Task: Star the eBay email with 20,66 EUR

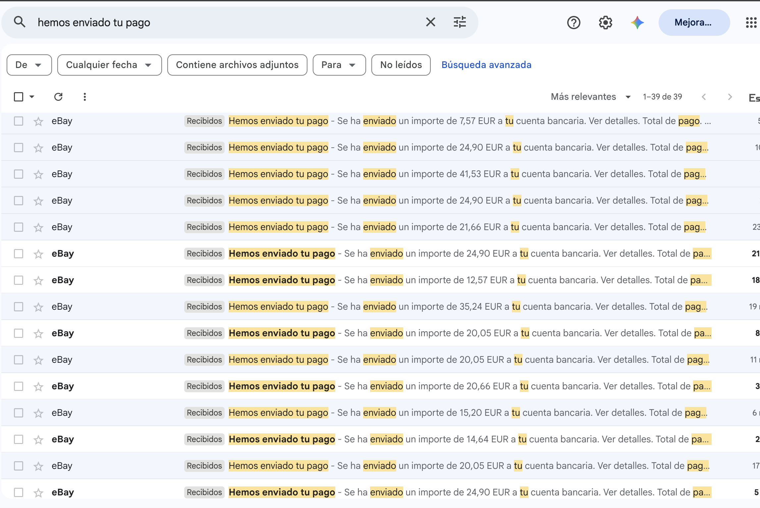Action: (38, 386)
